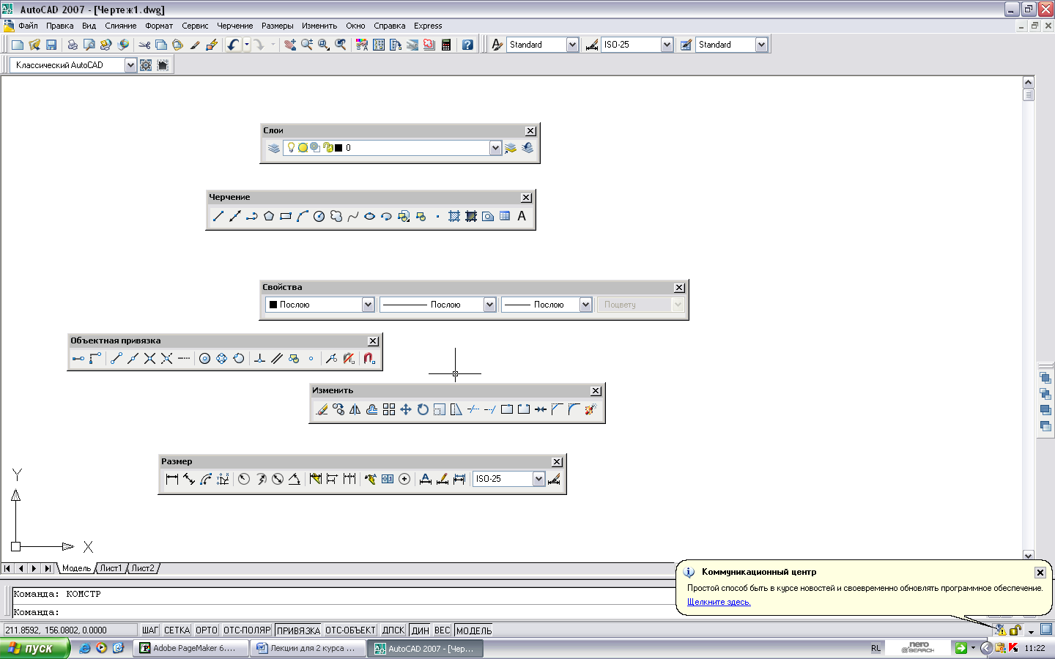Select the Angular dimension tool
Image resolution: width=1055 pixels, height=659 pixels.
294,479
